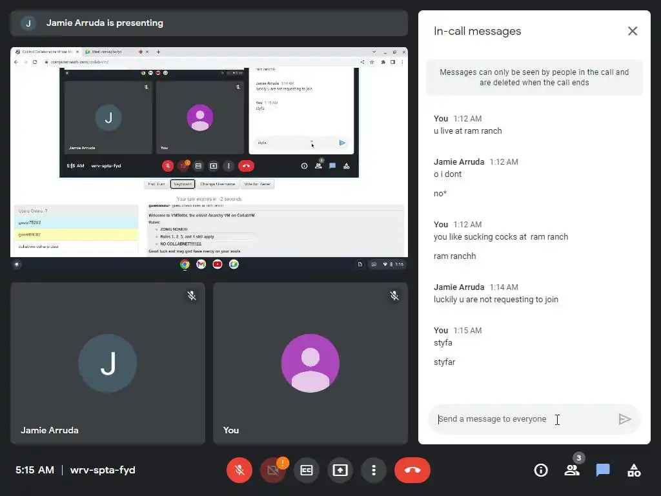Click the Jamie Arruda is presenting banner text
Image resolution: width=661 pixels, height=496 pixels.
[x=105, y=23]
